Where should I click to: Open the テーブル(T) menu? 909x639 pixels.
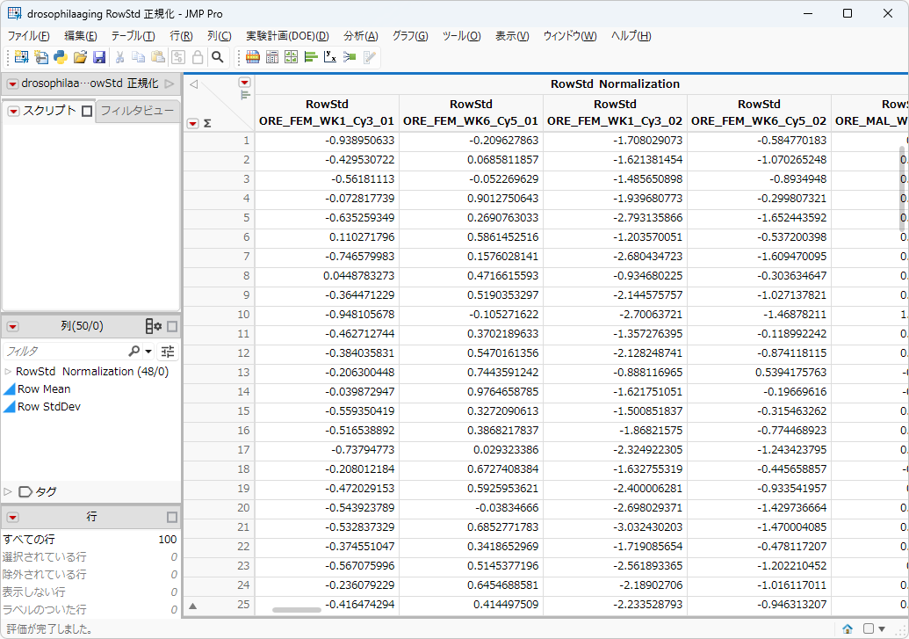(133, 36)
